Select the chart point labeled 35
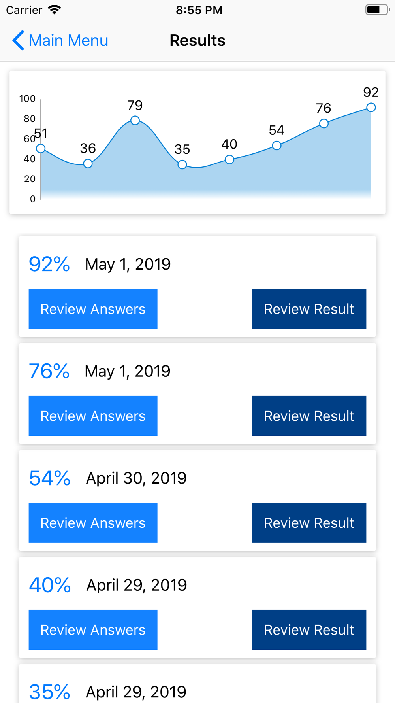 (x=182, y=164)
